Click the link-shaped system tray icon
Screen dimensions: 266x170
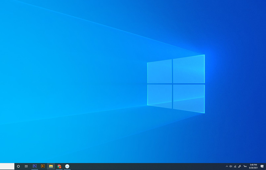click(239, 166)
